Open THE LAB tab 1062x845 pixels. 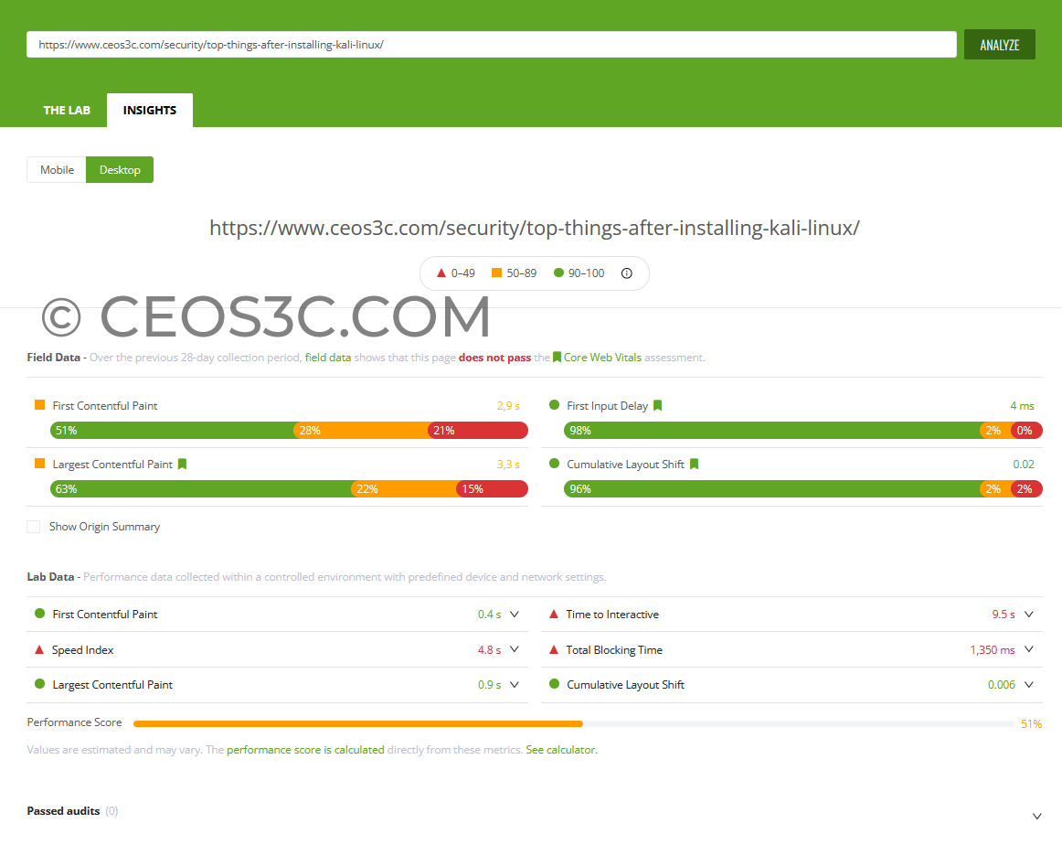click(x=67, y=110)
